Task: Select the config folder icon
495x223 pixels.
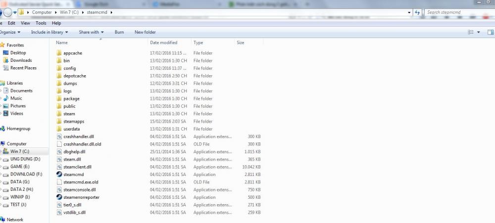Action: click(x=59, y=68)
